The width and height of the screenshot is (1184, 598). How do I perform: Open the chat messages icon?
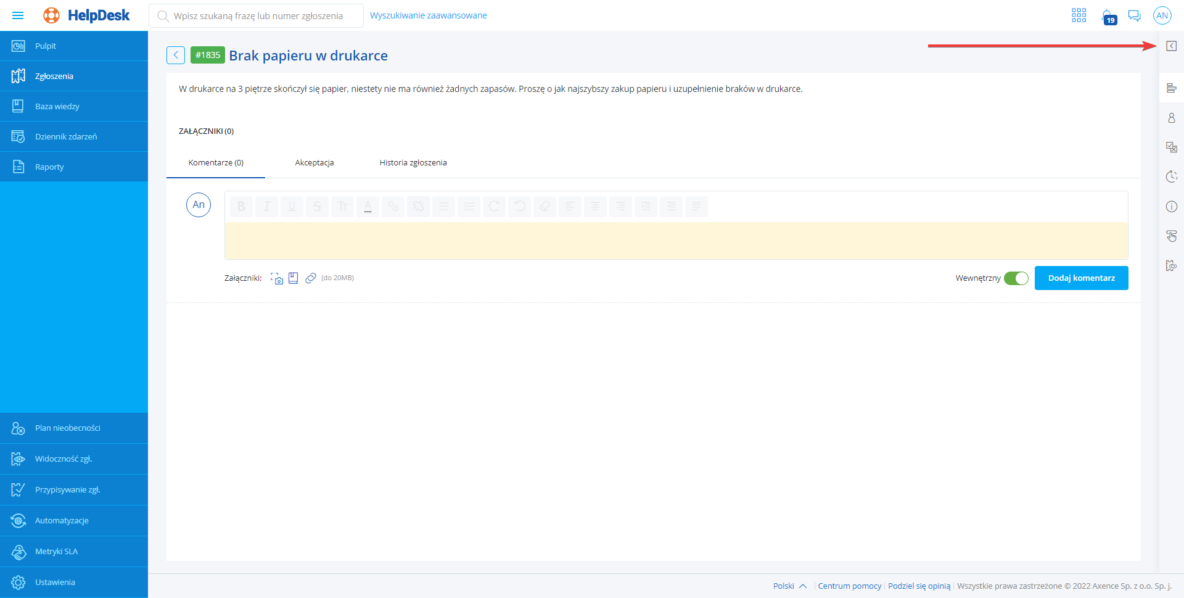1134,15
